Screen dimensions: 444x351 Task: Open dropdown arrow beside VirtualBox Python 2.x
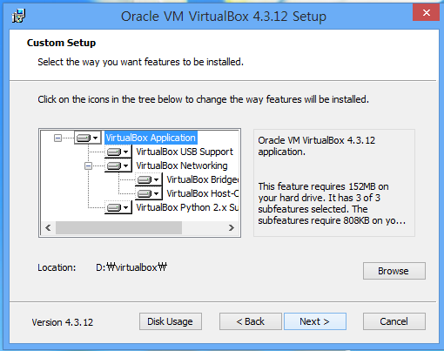(x=125, y=207)
